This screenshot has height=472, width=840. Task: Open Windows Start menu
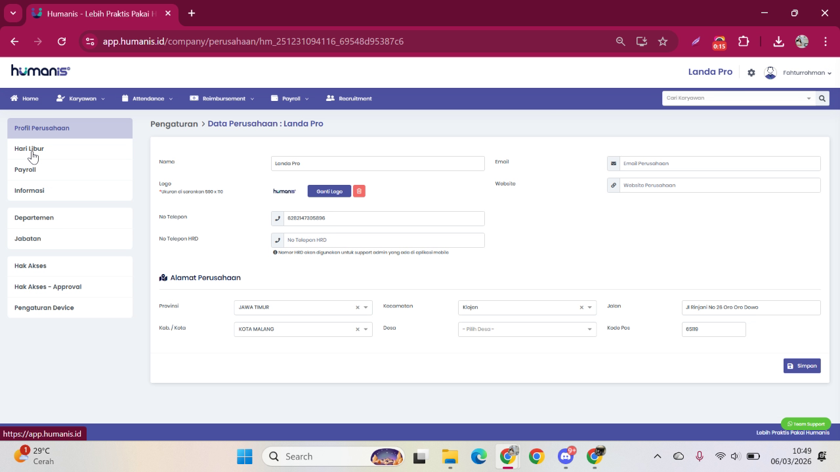(245, 456)
